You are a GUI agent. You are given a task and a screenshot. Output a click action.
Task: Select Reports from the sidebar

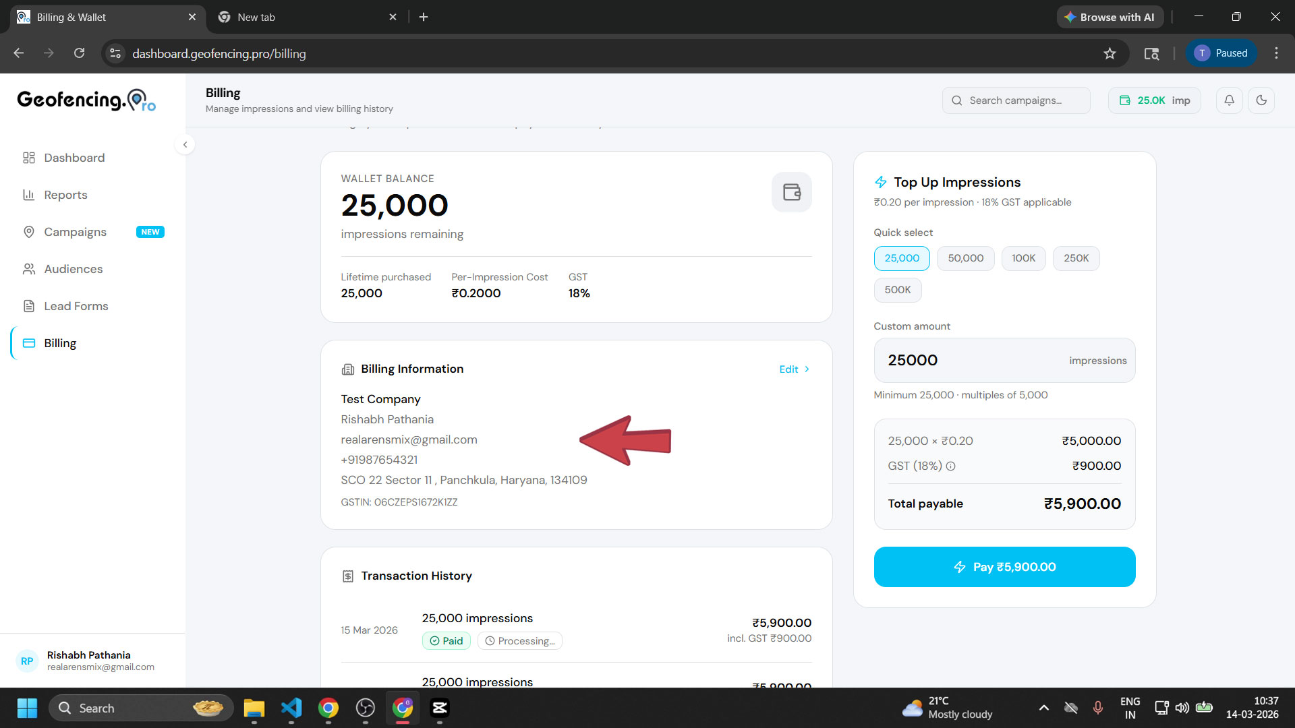(x=65, y=195)
